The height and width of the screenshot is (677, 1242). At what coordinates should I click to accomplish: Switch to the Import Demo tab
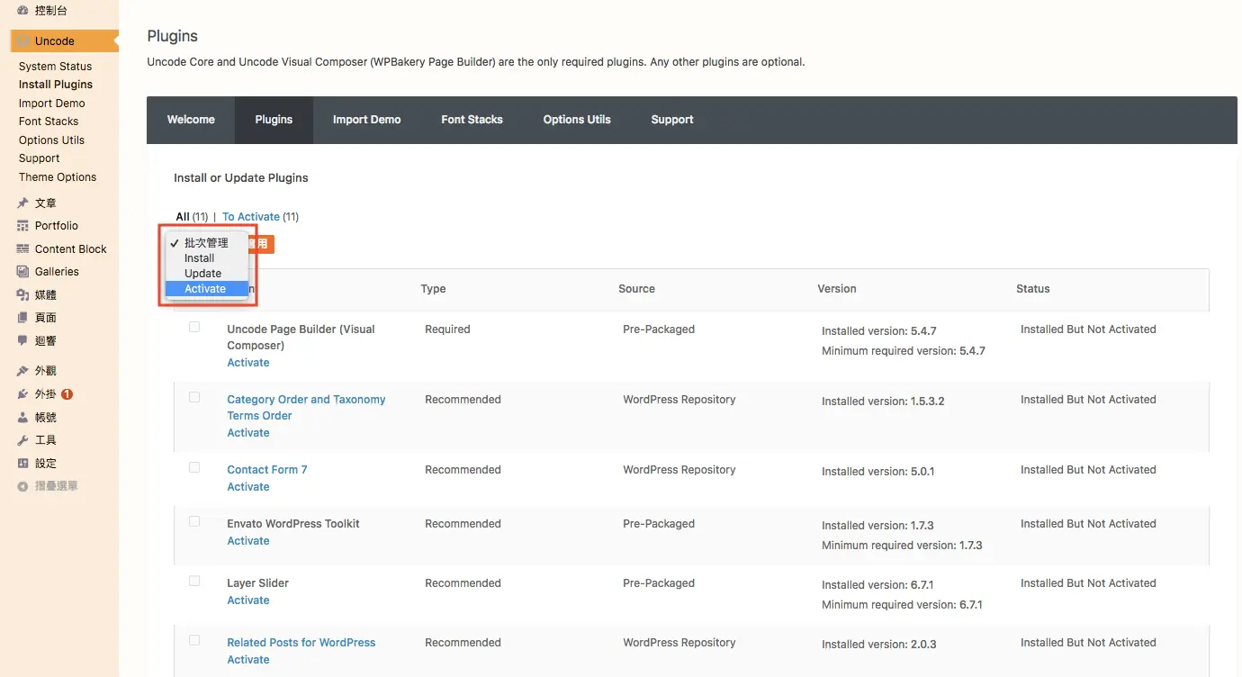point(366,120)
